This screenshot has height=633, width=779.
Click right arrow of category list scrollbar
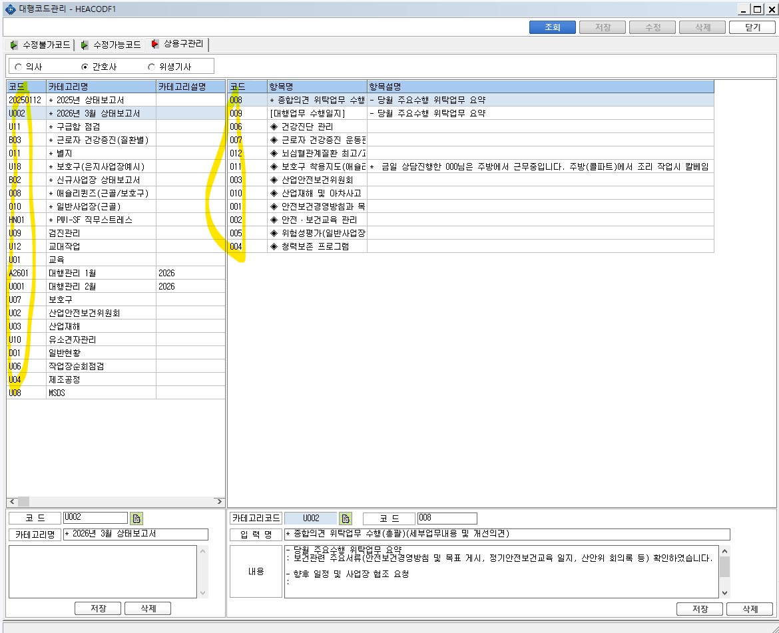click(220, 501)
